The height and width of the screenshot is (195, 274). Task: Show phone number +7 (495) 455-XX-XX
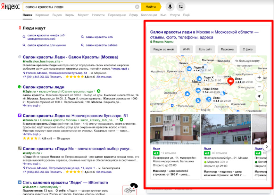[42, 172]
